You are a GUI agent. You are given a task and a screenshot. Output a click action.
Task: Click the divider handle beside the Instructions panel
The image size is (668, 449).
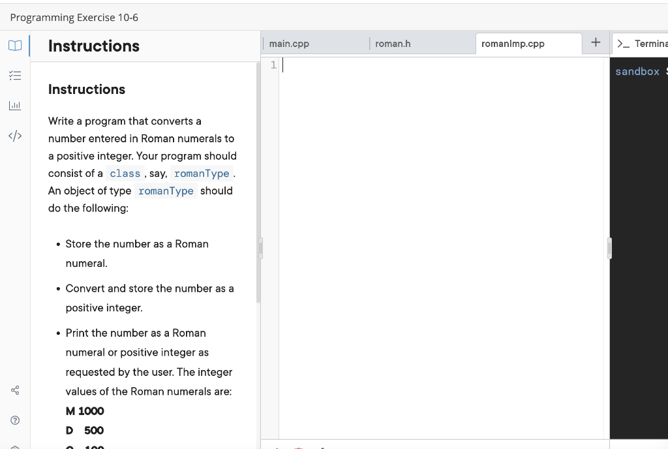click(x=260, y=248)
